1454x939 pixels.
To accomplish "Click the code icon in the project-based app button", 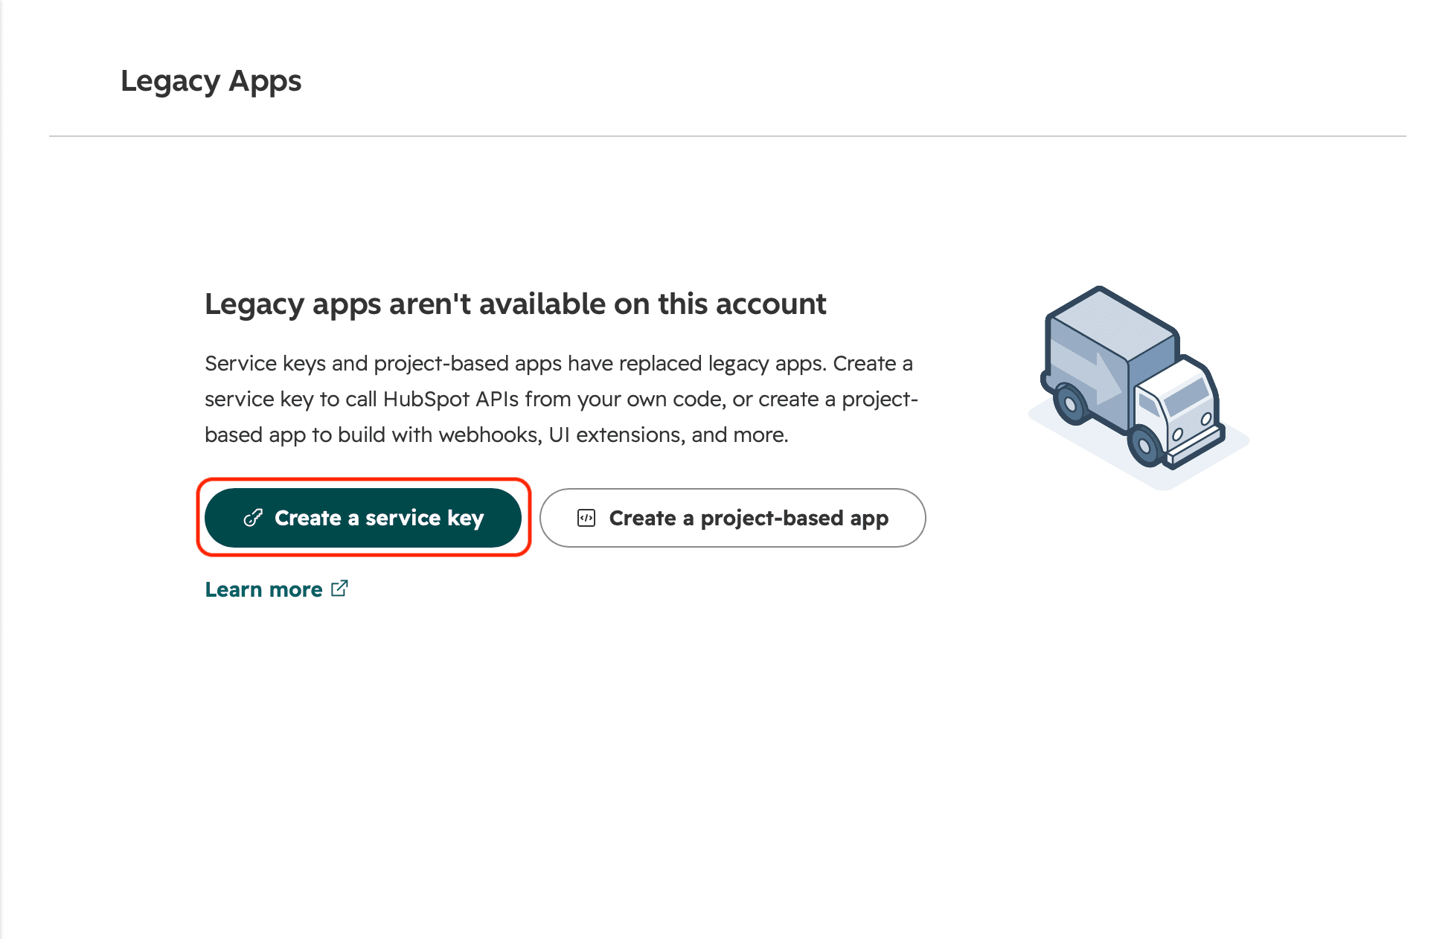I will [586, 518].
